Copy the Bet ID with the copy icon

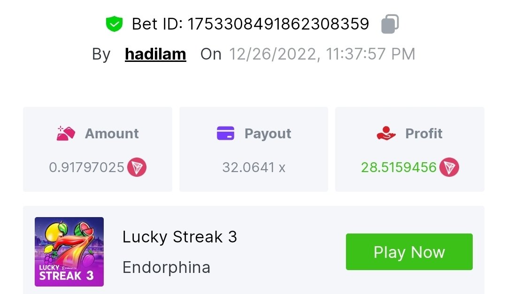tap(390, 24)
